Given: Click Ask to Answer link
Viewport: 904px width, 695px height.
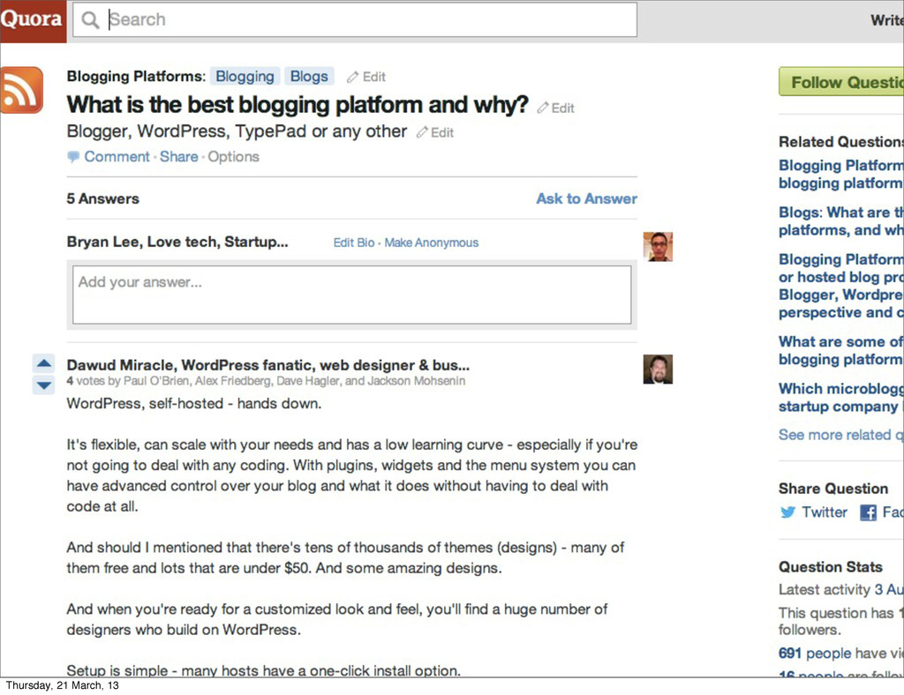Looking at the screenshot, I should point(586,198).
